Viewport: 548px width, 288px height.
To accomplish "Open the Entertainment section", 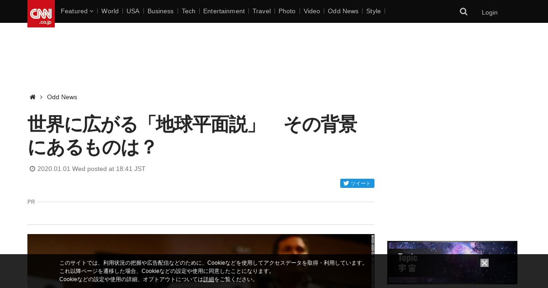I will (x=224, y=11).
